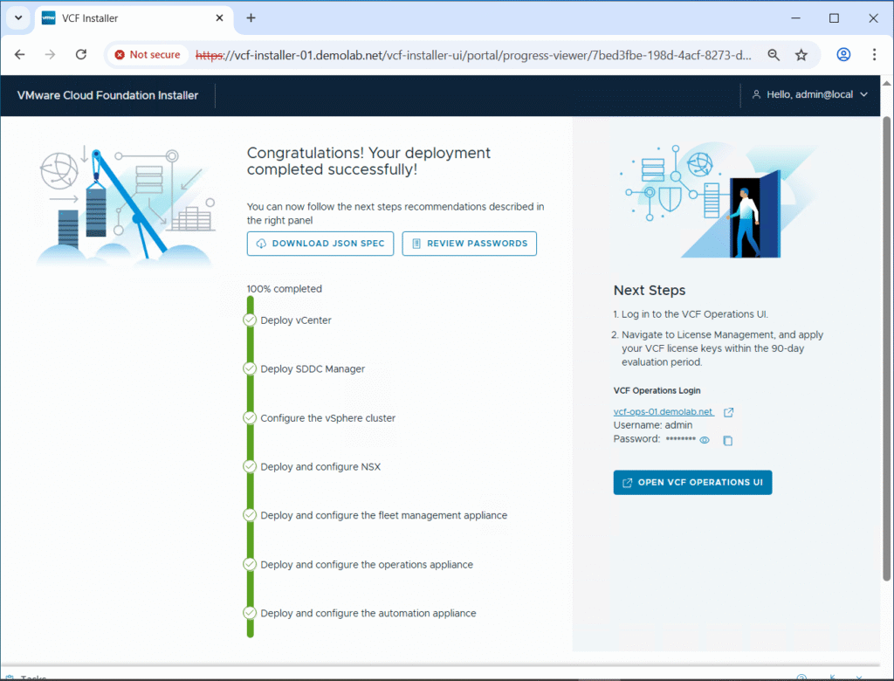The image size is (894, 681).
Task: Open Chrome's three-dot menu
Action: pyautogui.click(x=874, y=54)
